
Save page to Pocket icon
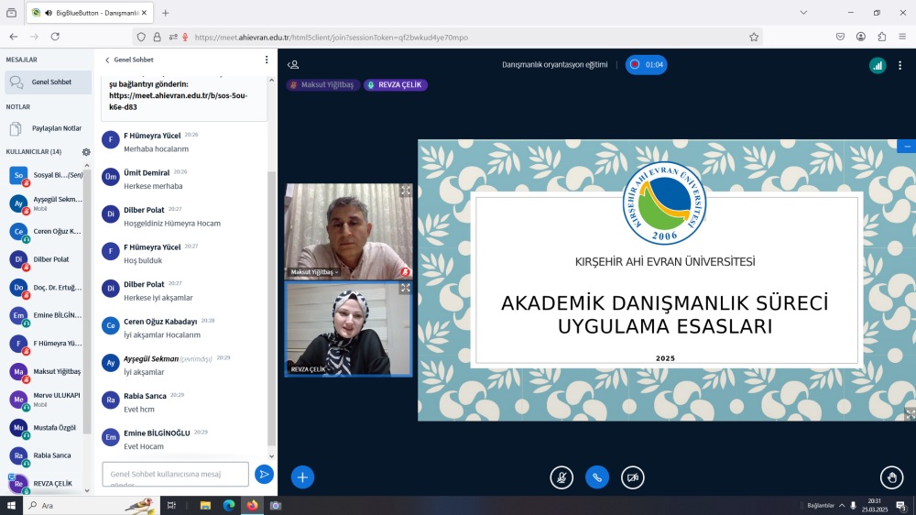[x=840, y=37]
